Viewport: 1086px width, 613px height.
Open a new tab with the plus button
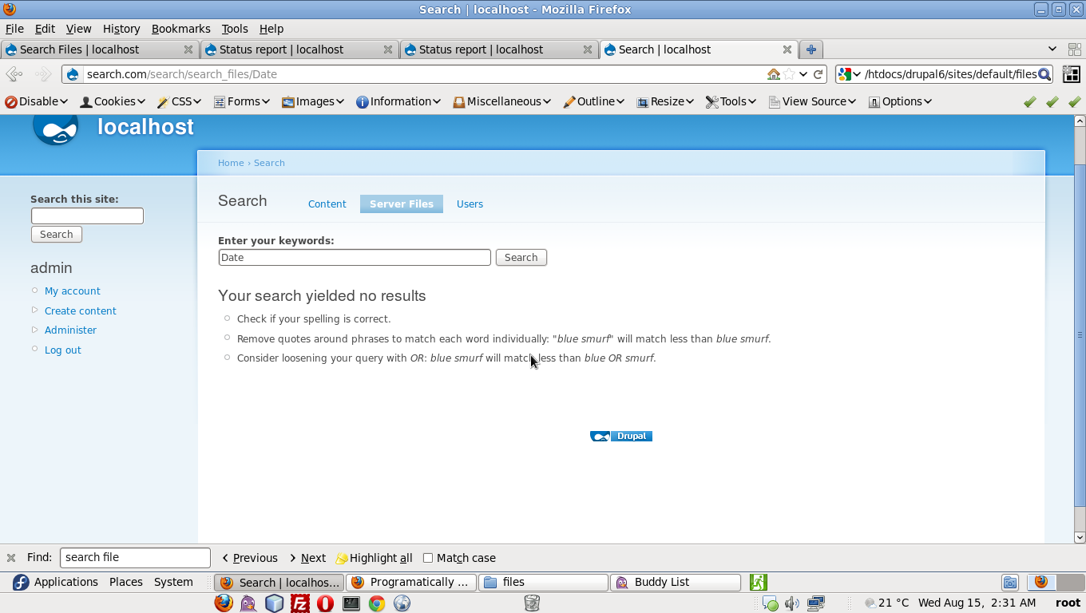pos(811,49)
